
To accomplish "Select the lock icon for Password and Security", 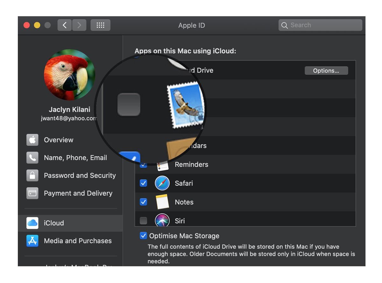I will pos(32,175).
